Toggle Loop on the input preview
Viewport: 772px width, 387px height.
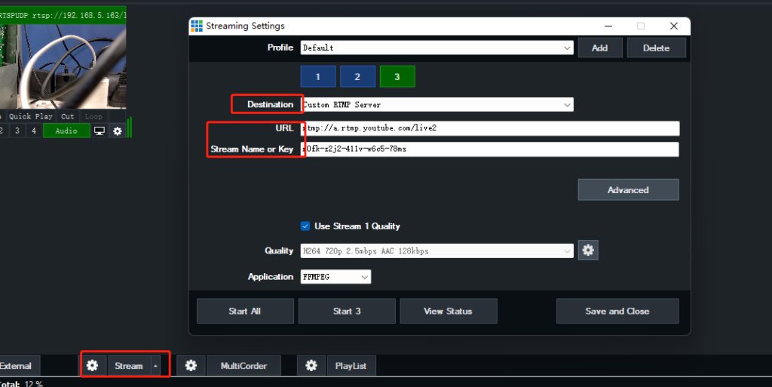point(93,117)
